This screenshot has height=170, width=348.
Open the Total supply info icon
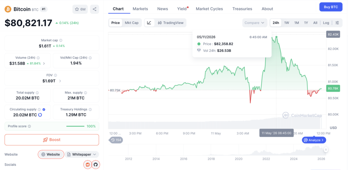[x=37, y=93]
